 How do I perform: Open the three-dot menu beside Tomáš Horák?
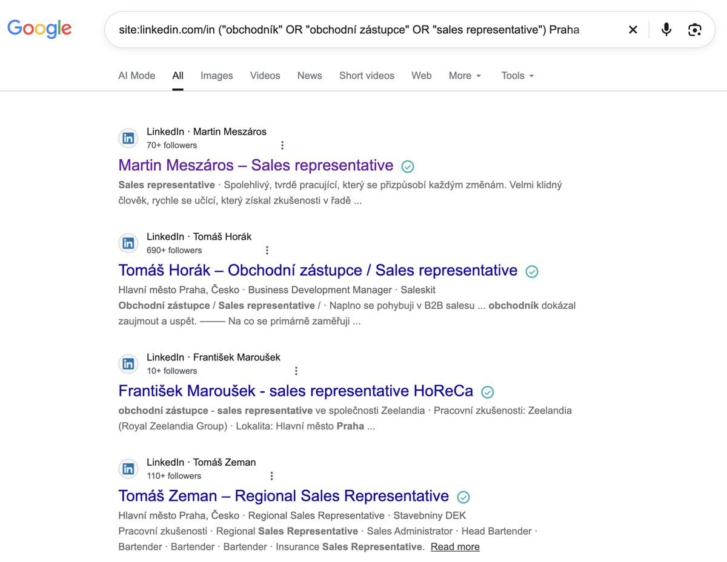coord(267,250)
